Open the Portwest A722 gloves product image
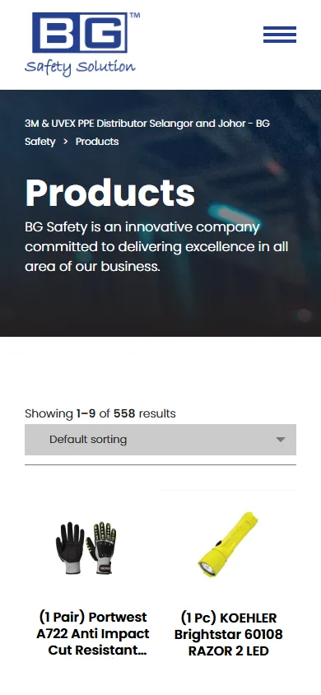Image resolution: width=321 pixels, height=695 pixels. (x=86, y=548)
